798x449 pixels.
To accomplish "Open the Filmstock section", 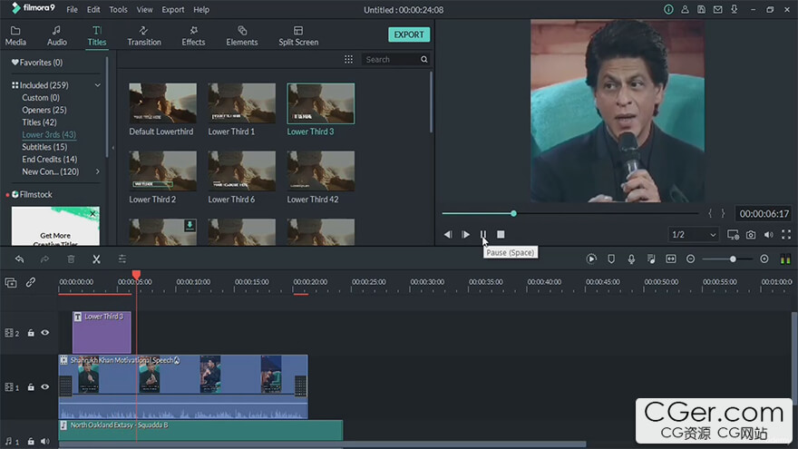I will [x=32, y=194].
